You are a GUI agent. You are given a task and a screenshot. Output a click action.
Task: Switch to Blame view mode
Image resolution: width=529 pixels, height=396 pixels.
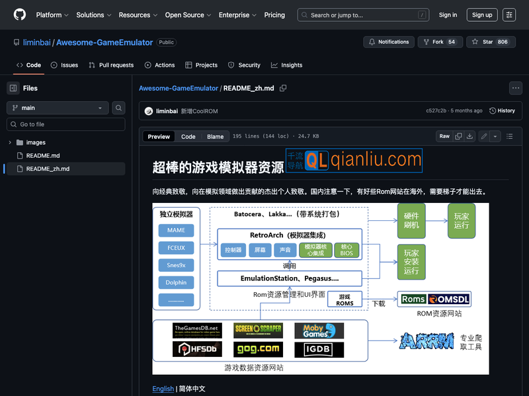pos(215,137)
